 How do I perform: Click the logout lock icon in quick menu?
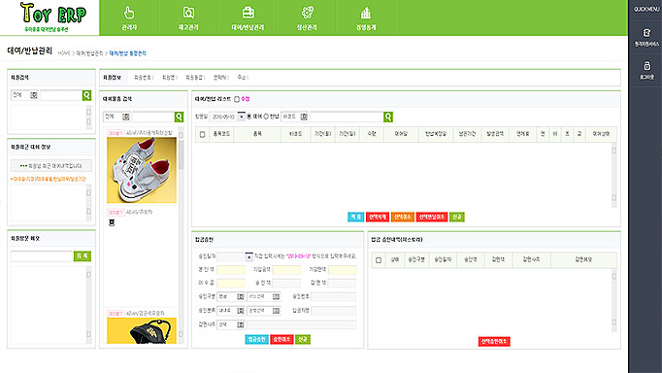[x=646, y=70]
